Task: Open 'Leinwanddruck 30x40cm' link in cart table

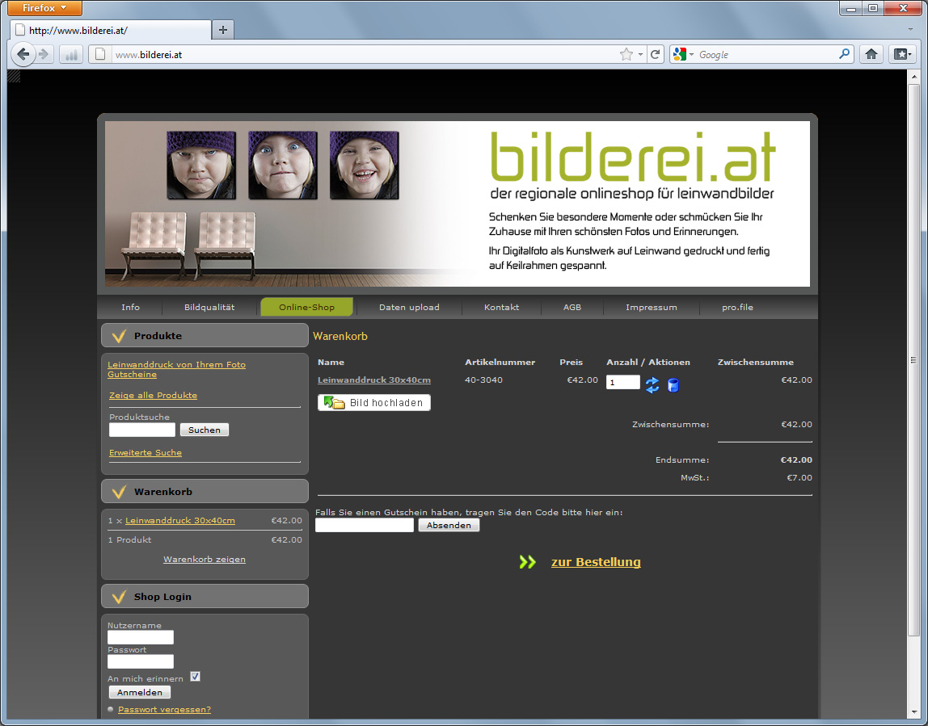Action: pyautogui.click(x=374, y=380)
